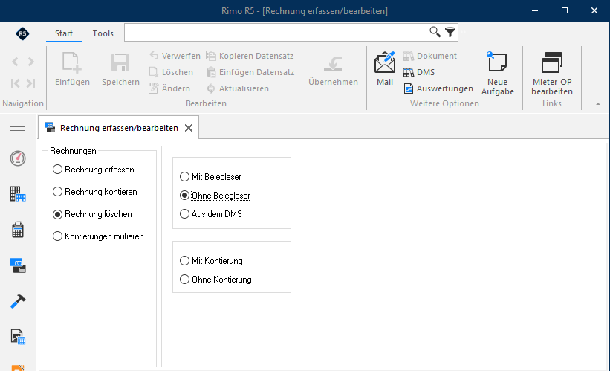
Task: Select Rechnung erfassen radio option
Action: (x=94, y=170)
